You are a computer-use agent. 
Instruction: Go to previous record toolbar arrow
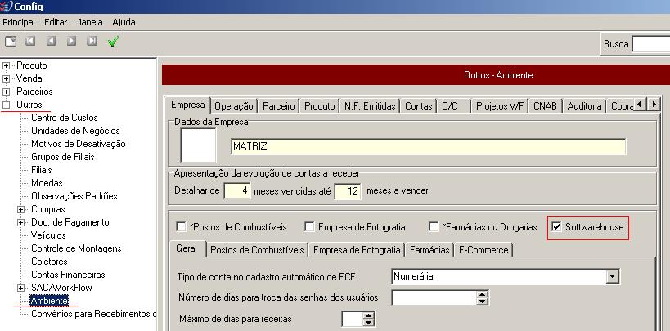click(51, 41)
